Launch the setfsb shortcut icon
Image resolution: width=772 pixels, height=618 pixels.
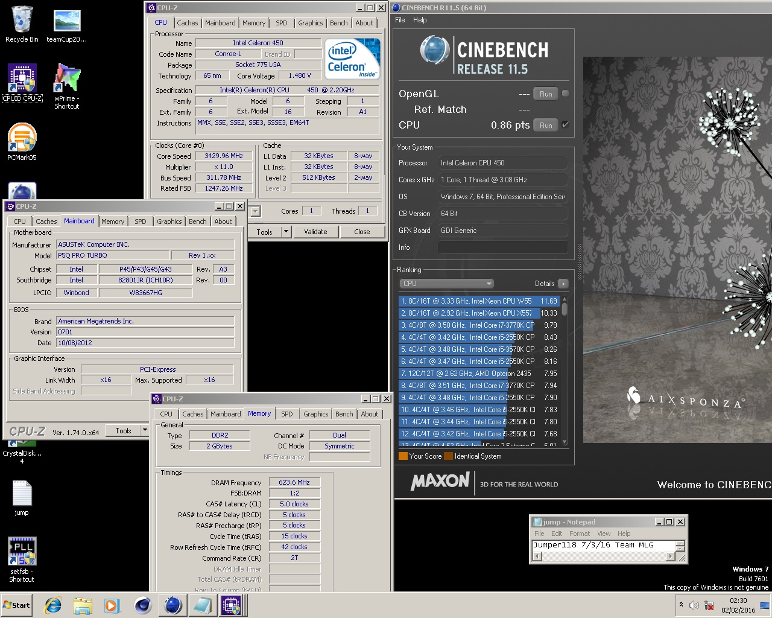point(22,559)
